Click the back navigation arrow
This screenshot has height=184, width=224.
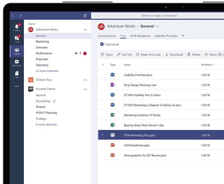pyautogui.click(x=13, y=16)
